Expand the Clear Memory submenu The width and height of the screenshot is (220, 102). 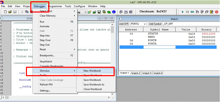click(x=55, y=16)
